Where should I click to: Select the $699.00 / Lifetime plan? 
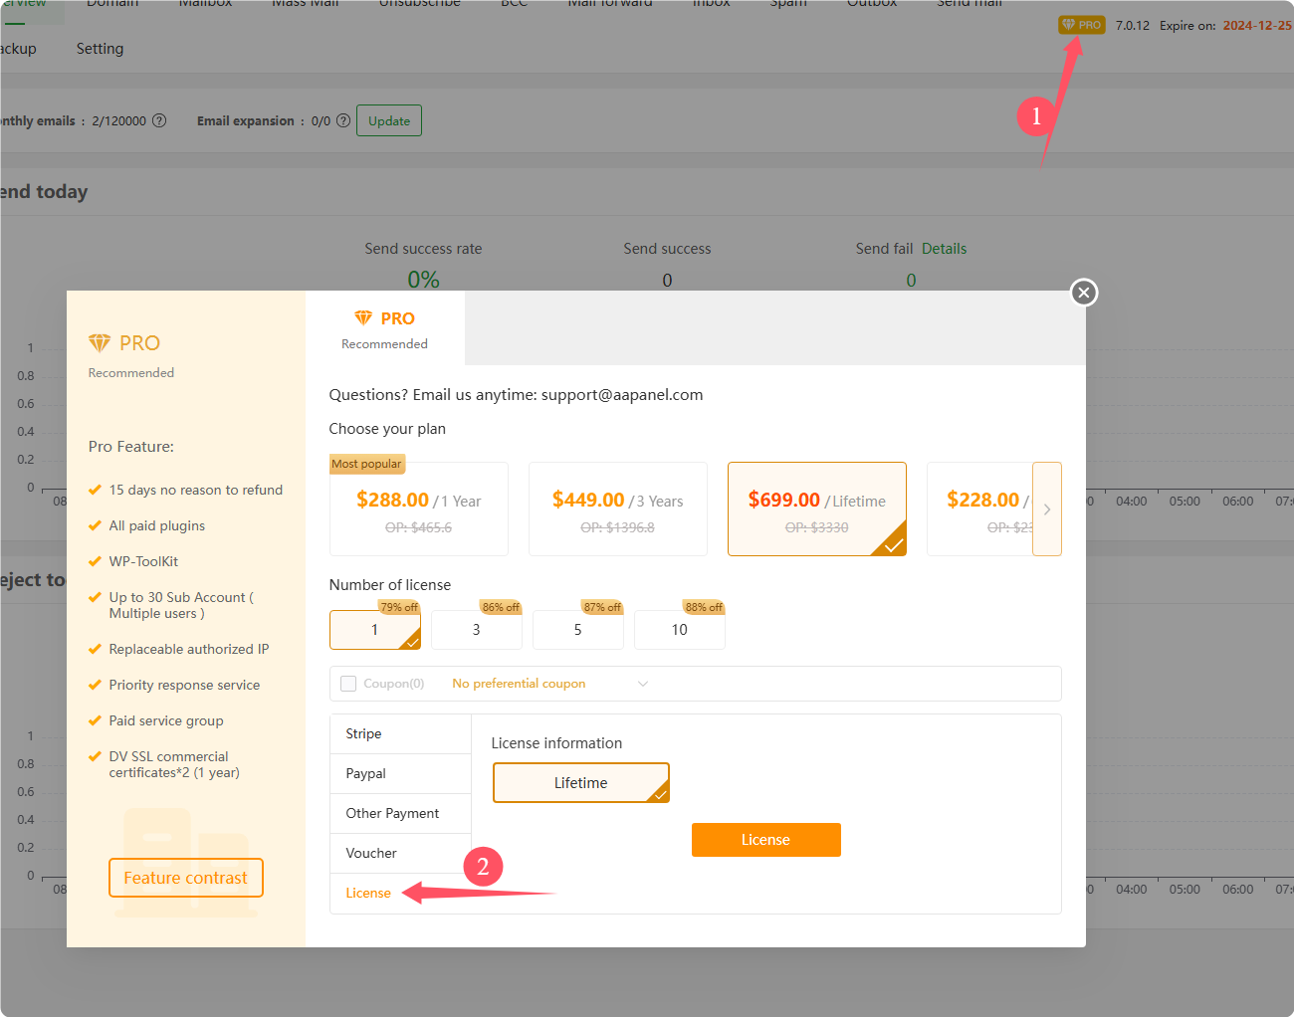coord(817,508)
